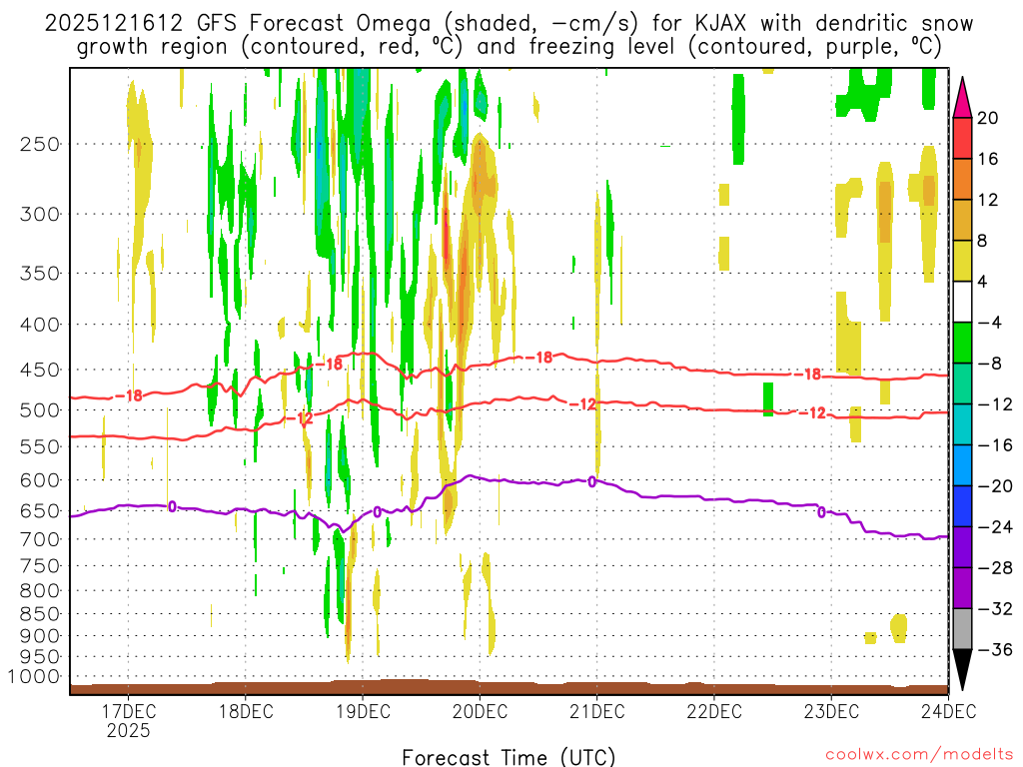Click the 300 pressure level label
1023x767 pixels.
(40, 214)
